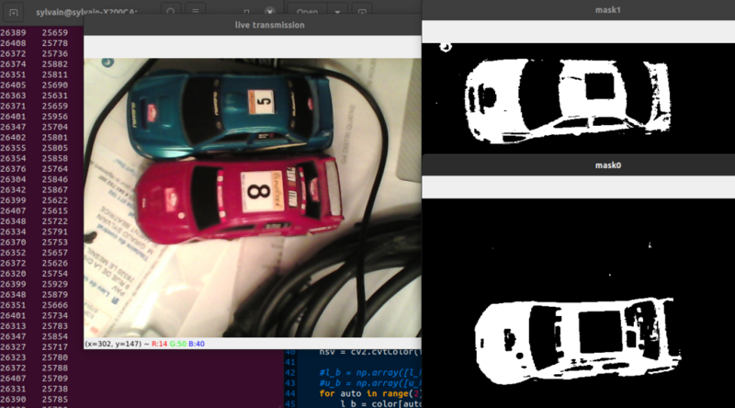Image resolution: width=735 pixels, height=408 pixels.
Task: Select the 'live transmission' window title bar
Action: [x=252, y=25]
